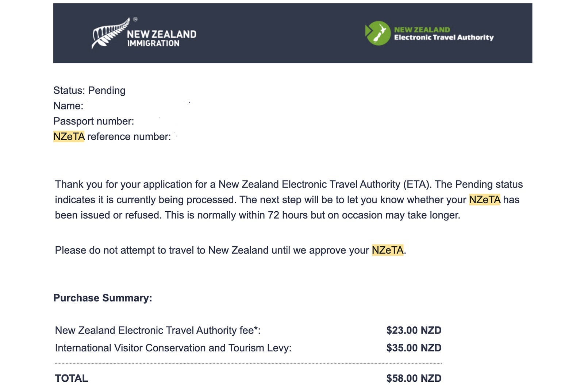This screenshot has width=584, height=389.
Task: Click the "Electronic Travel Authority" header logo text
Action: 443,37
